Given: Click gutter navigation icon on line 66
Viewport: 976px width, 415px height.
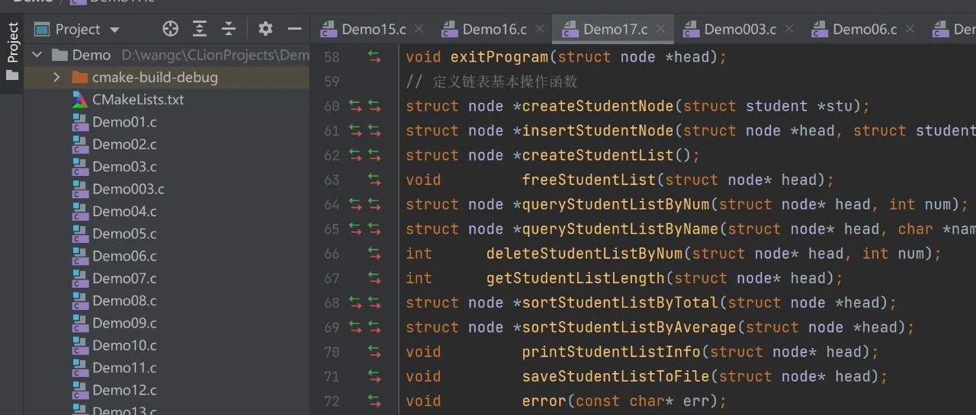Looking at the screenshot, I should (374, 254).
